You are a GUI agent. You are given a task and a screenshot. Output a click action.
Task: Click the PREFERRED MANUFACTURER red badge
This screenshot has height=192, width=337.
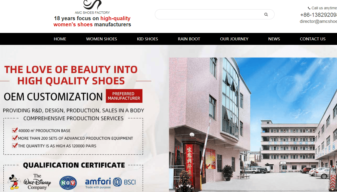point(124,96)
